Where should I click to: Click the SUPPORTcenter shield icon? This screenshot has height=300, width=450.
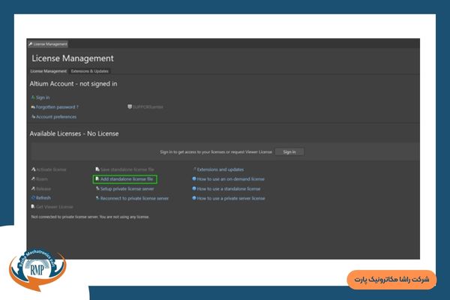tap(130, 107)
